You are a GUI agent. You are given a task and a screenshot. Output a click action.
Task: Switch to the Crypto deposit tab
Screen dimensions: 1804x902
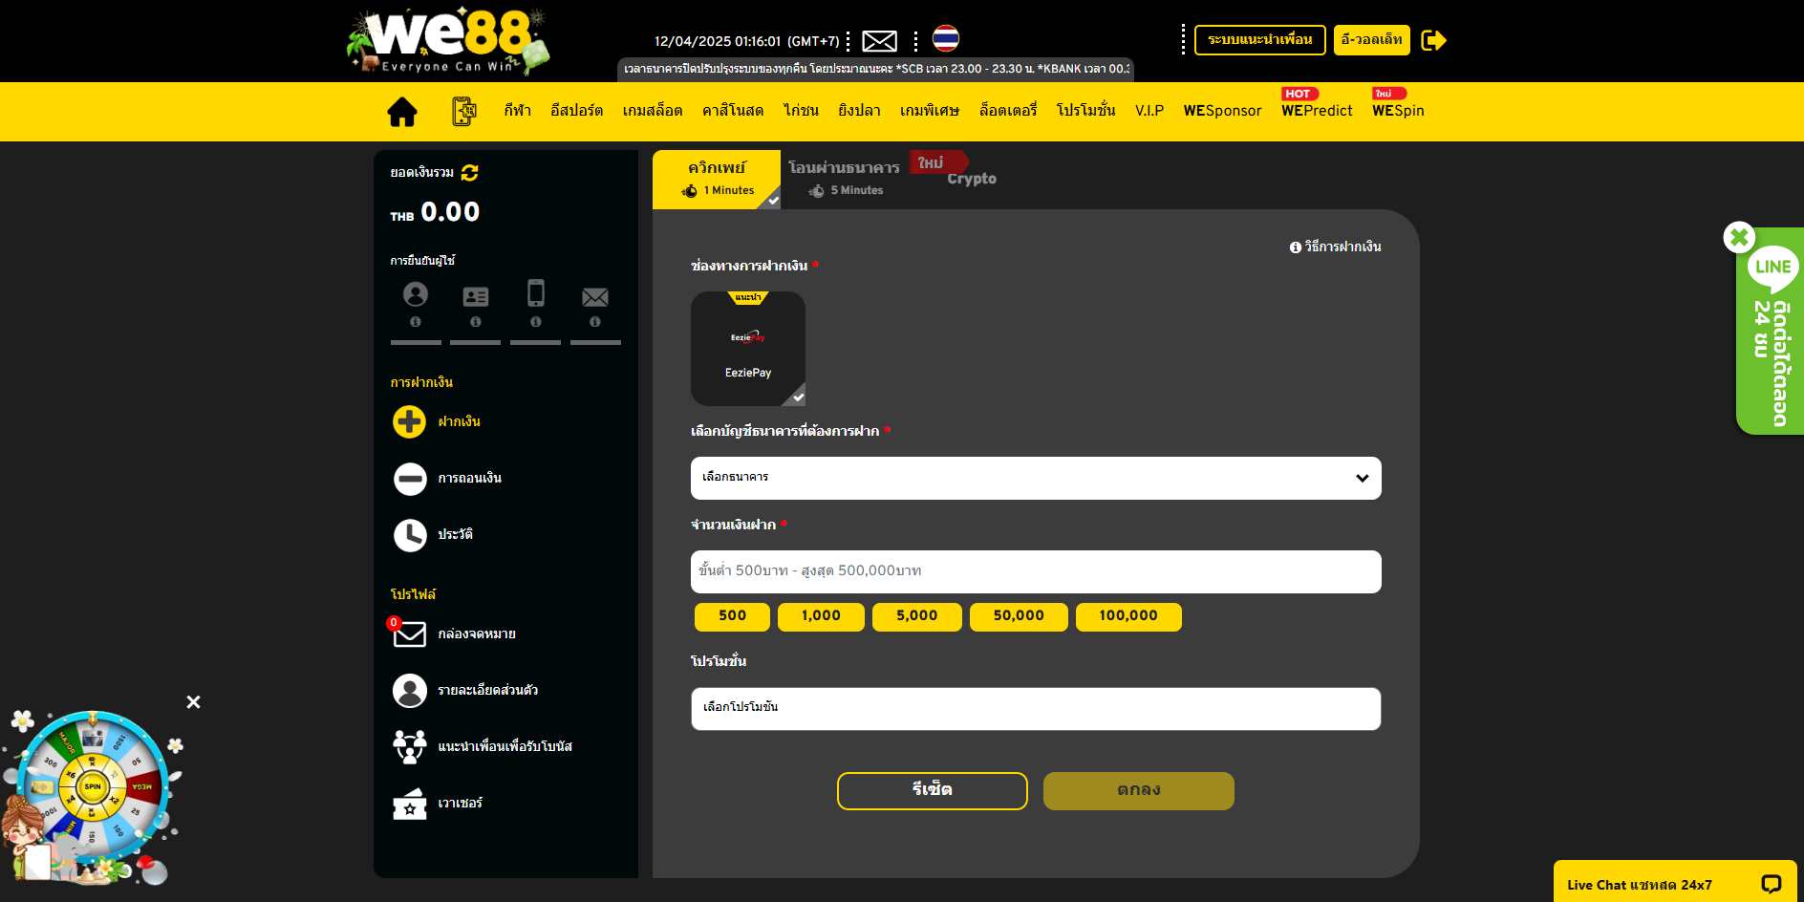click(971, 179)
